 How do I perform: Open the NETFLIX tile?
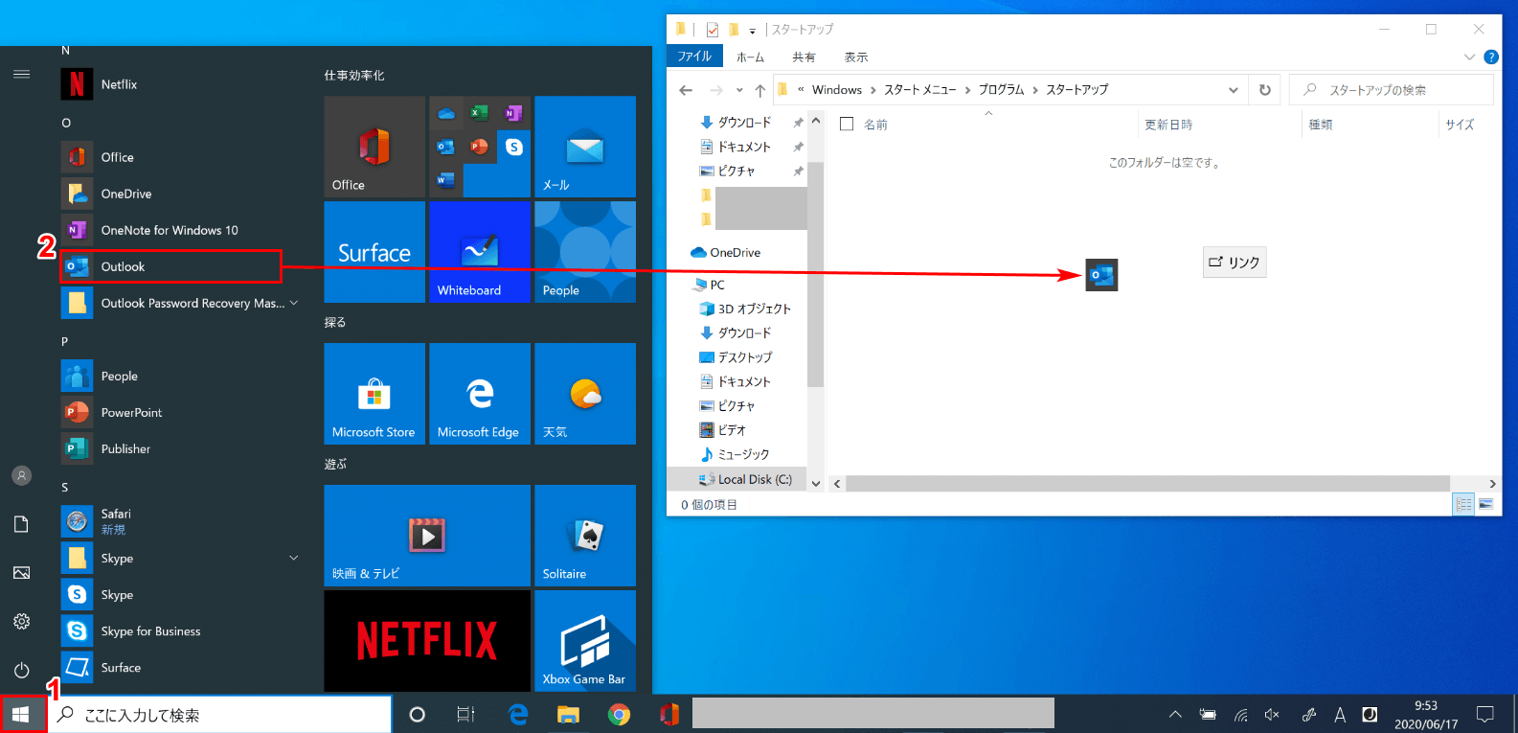click(427, 641)
